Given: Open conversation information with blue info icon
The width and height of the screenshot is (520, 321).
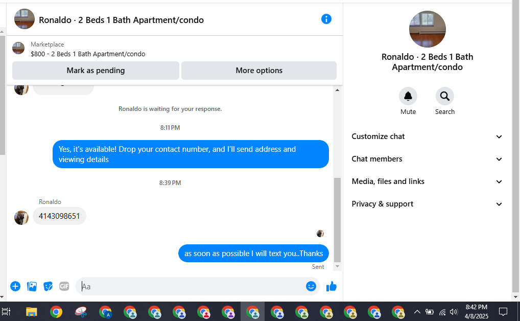Looking at the screenshot, I should [x=326, y=19].
